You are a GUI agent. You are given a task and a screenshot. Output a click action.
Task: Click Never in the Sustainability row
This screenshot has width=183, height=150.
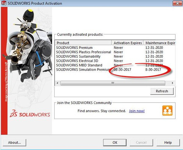coord(118,56)
